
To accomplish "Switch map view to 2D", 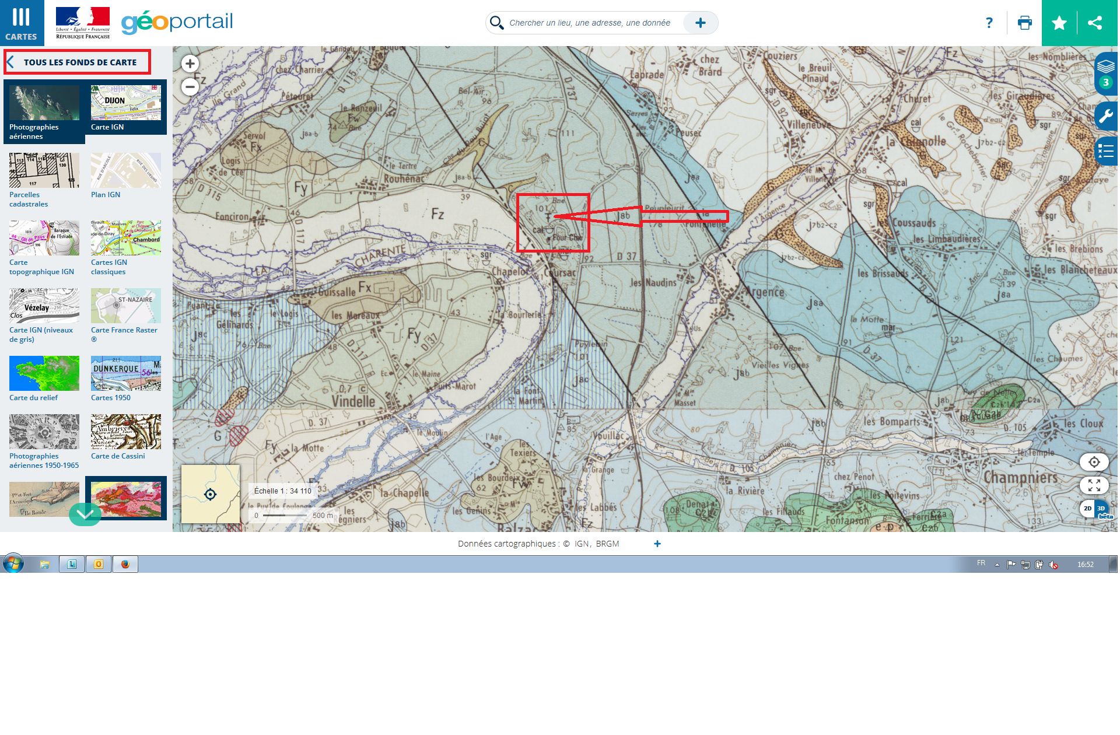I will click(1087, 509).
